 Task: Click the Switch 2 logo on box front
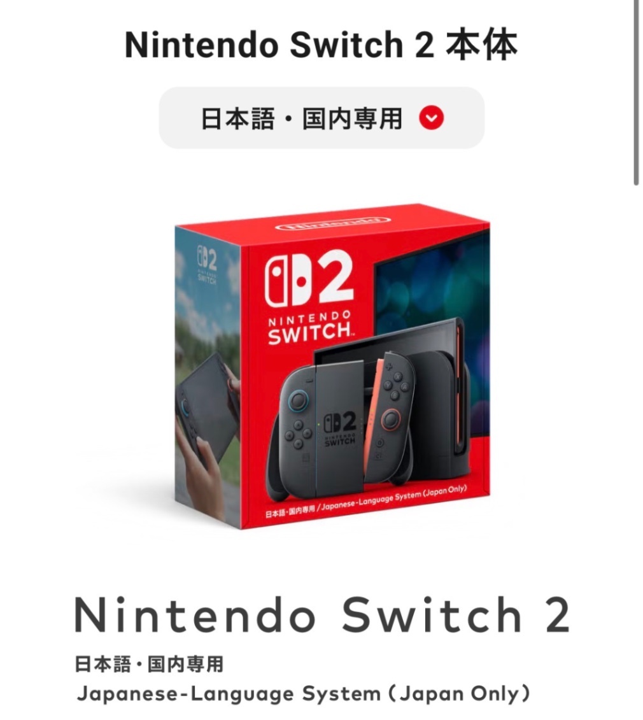309,280
